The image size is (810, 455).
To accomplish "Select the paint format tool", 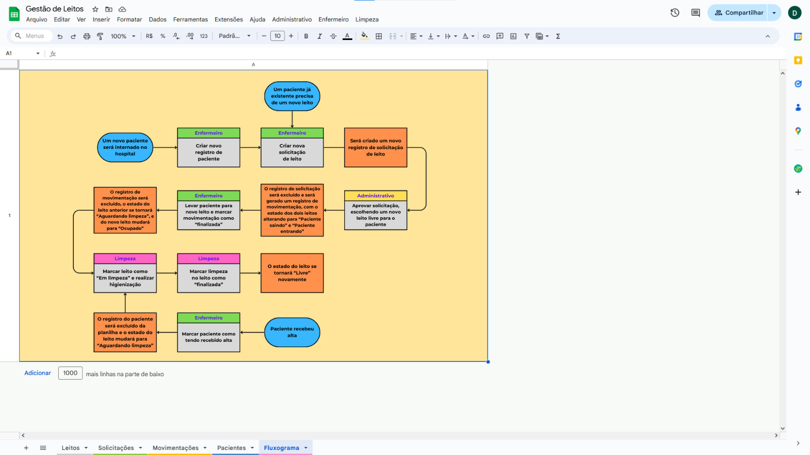I will pos(100,36).
